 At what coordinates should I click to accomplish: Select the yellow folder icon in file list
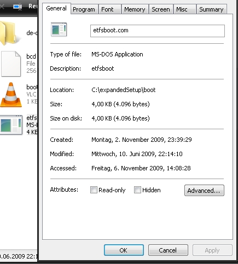point(8,33)
